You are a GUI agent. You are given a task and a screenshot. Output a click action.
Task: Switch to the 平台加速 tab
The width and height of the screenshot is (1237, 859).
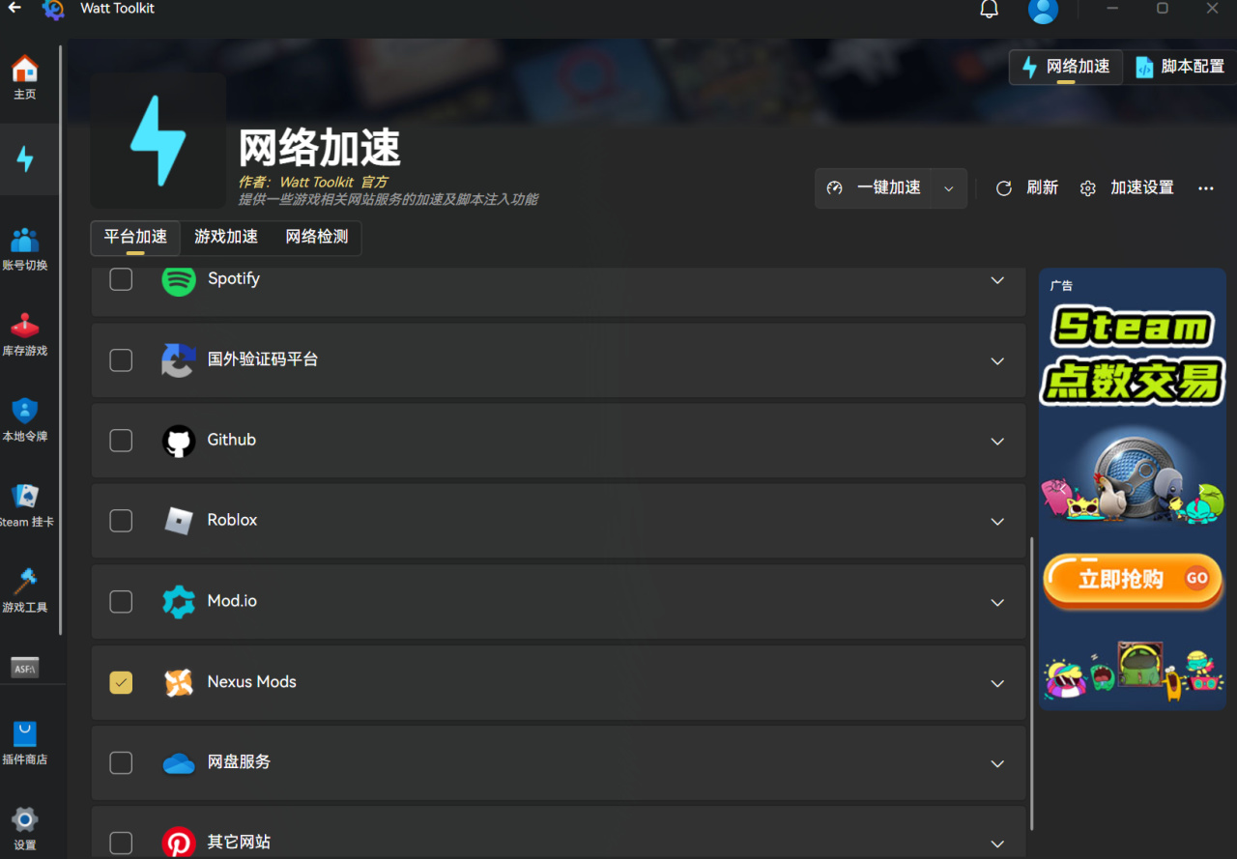pos(135,237)
